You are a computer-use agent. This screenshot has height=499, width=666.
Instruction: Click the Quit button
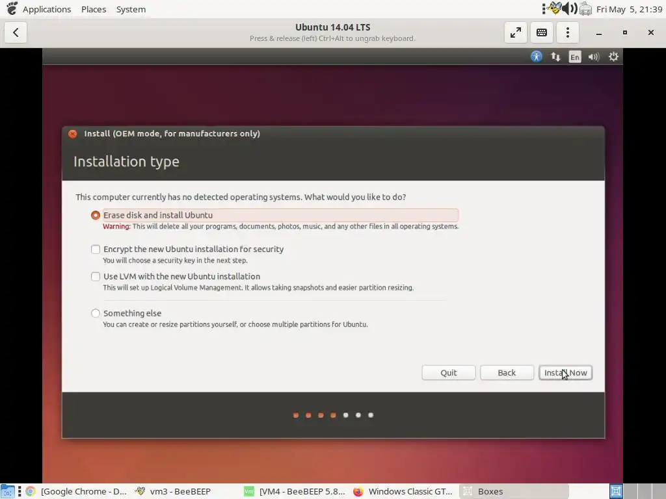tap(449, 372)
